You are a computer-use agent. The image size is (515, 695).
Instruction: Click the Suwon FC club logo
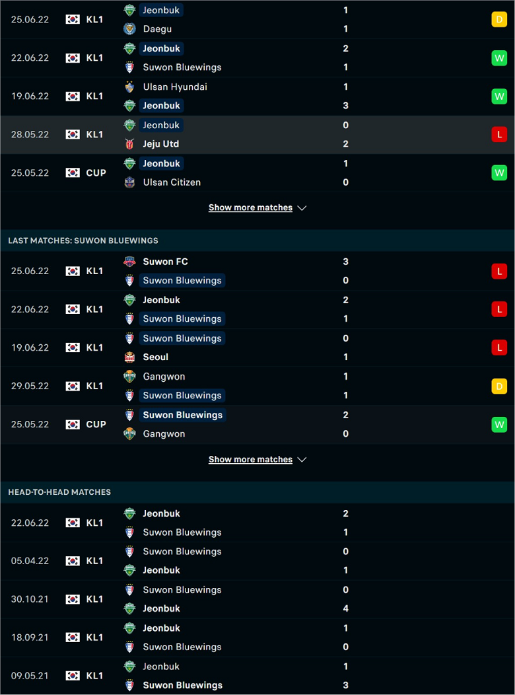click(129, 262)
